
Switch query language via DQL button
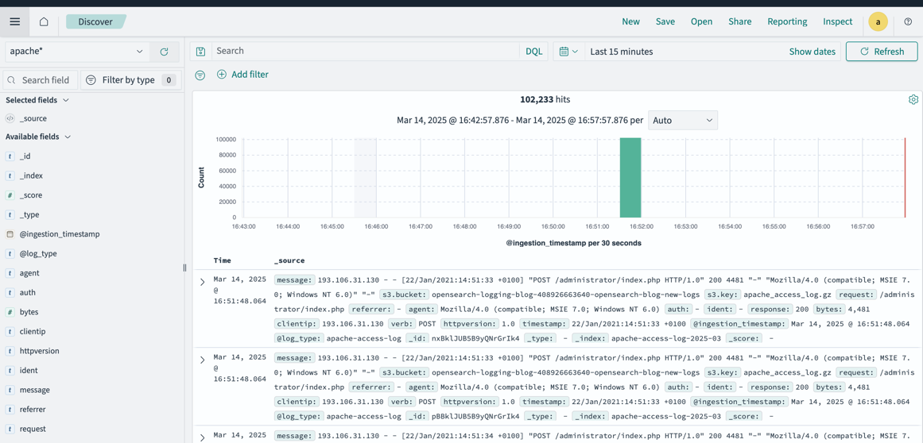(x=533, y=51)
